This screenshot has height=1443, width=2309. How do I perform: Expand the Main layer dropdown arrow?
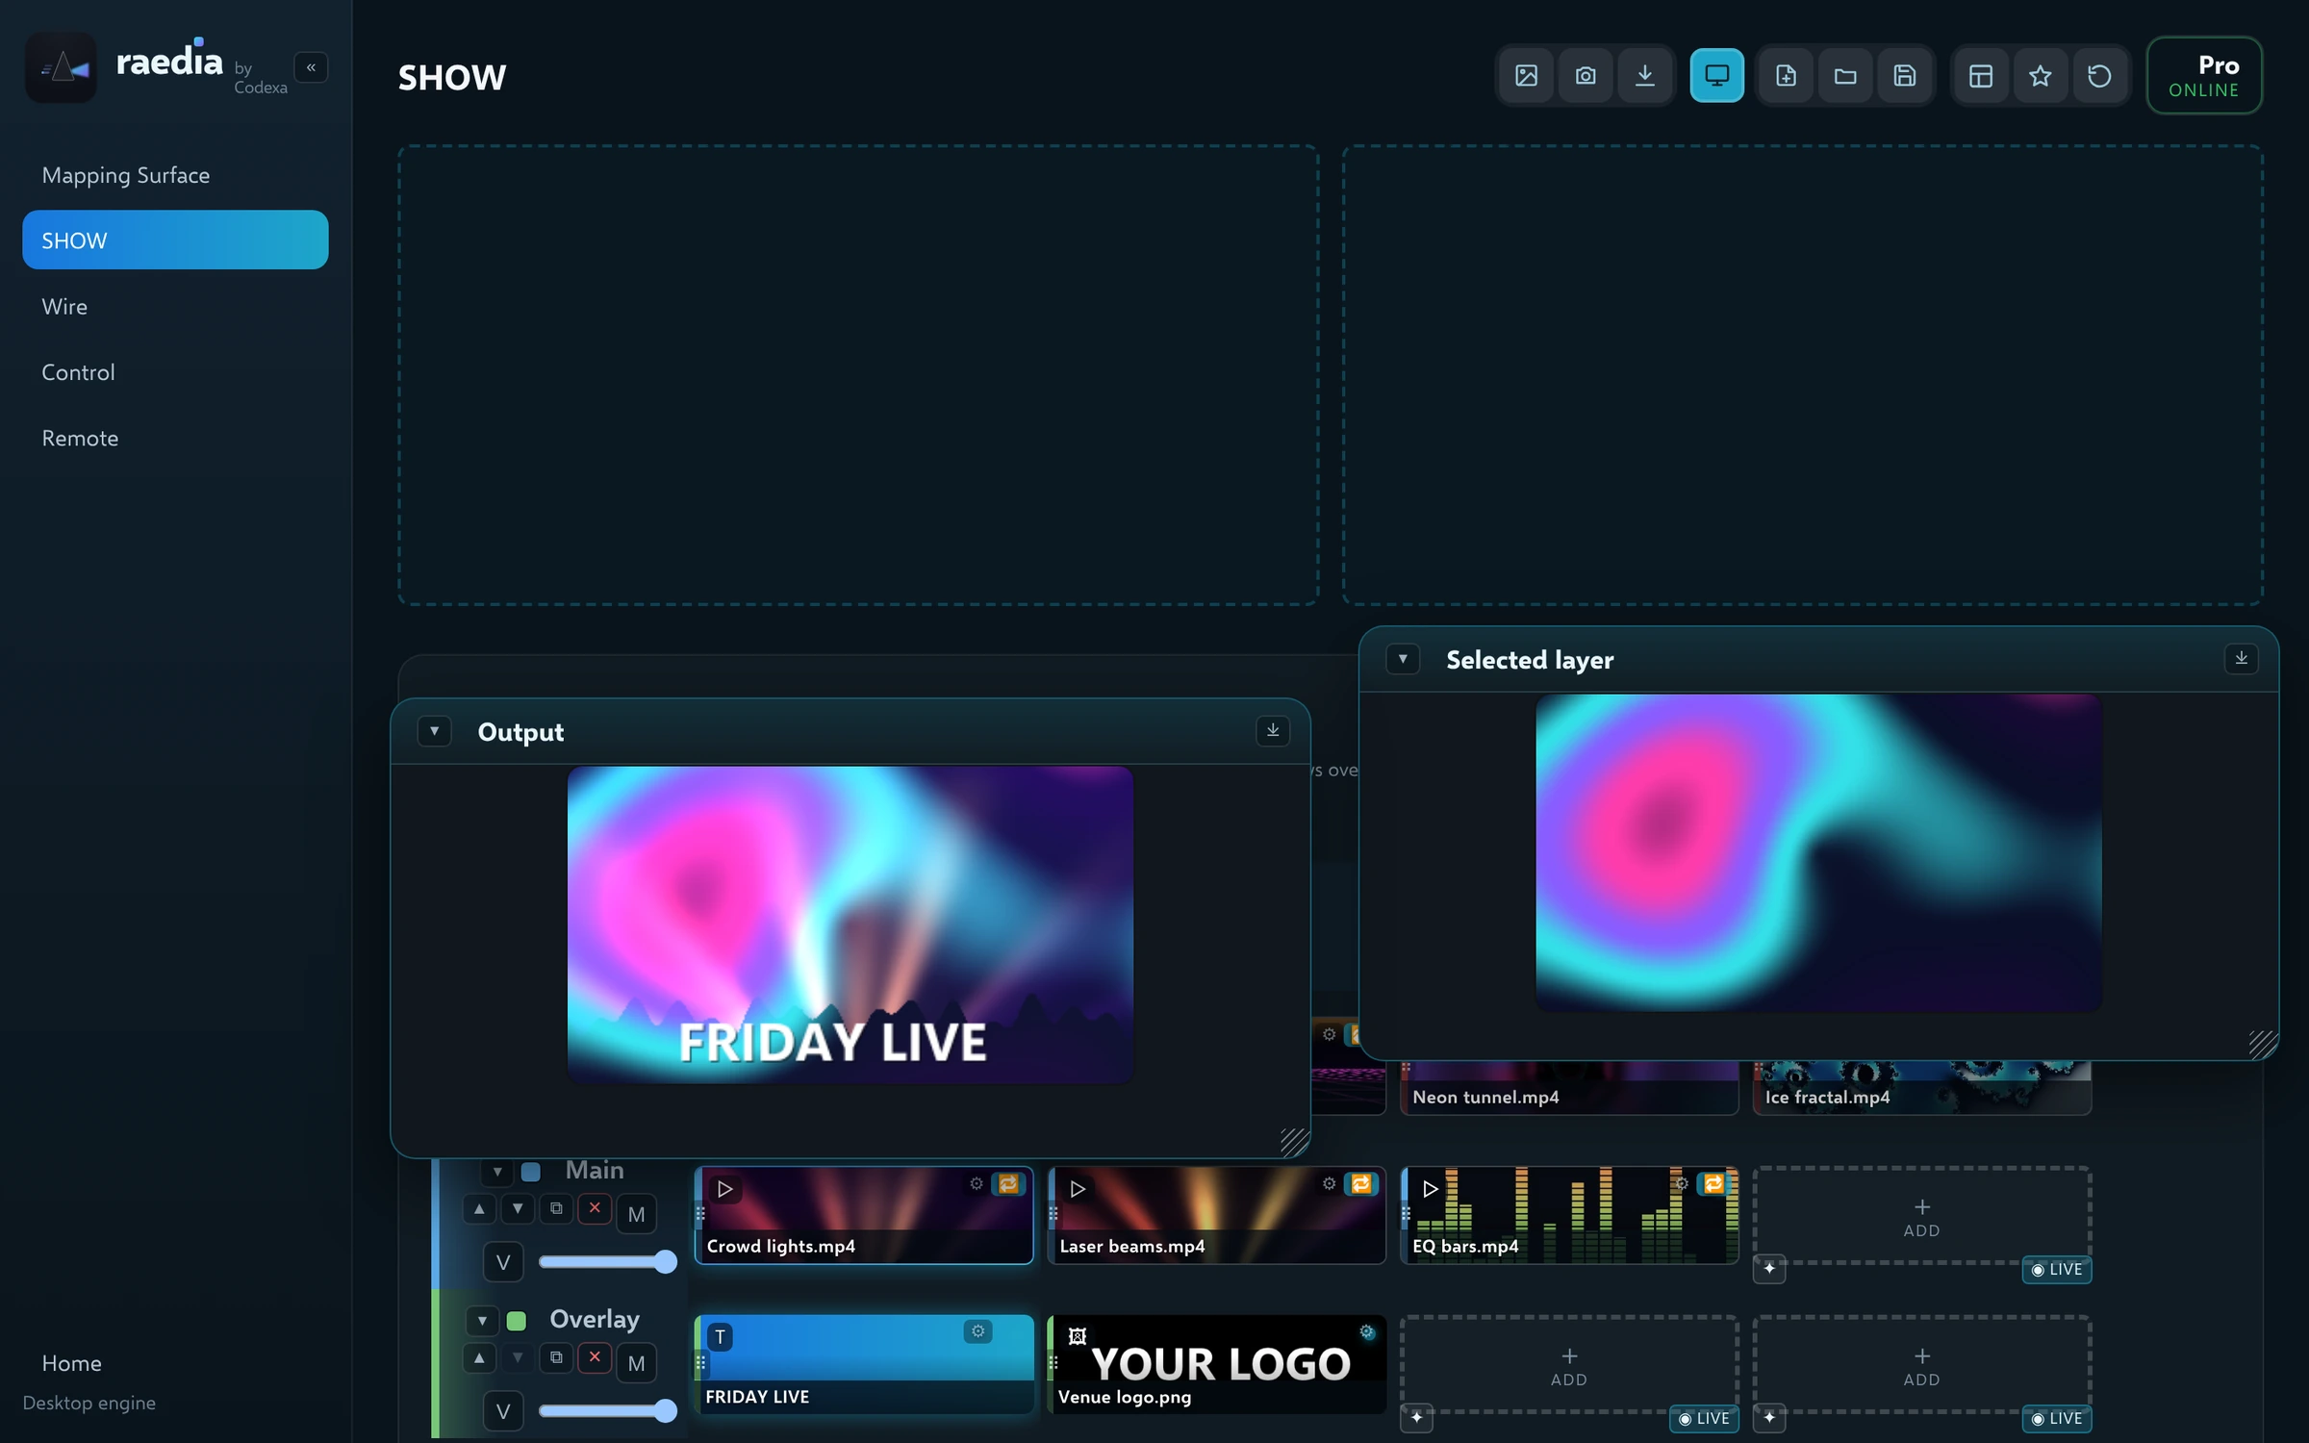[497, 1172]
